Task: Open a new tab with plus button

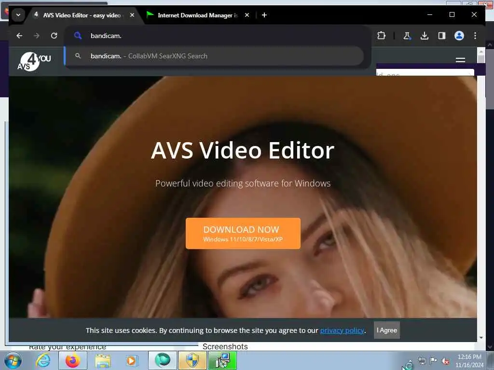Action: coord(264,15)
